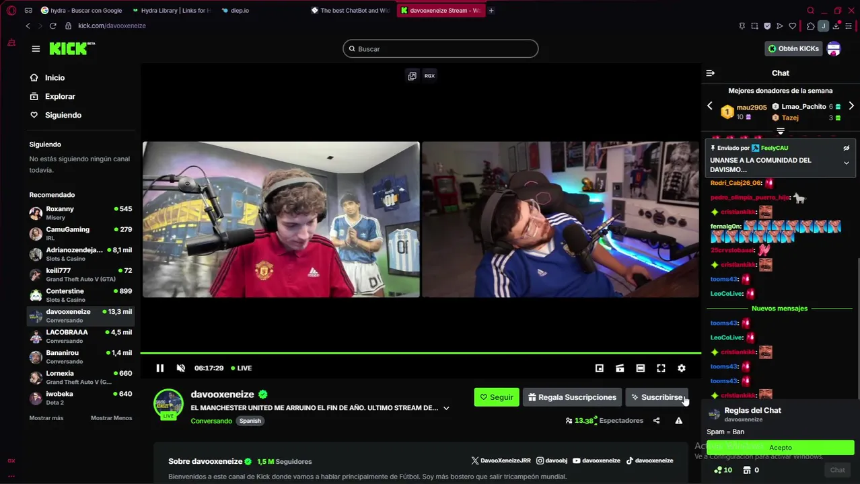860x484 pixels.
Task: Open the keili777 recommended channel
Action: click(81, 275)
